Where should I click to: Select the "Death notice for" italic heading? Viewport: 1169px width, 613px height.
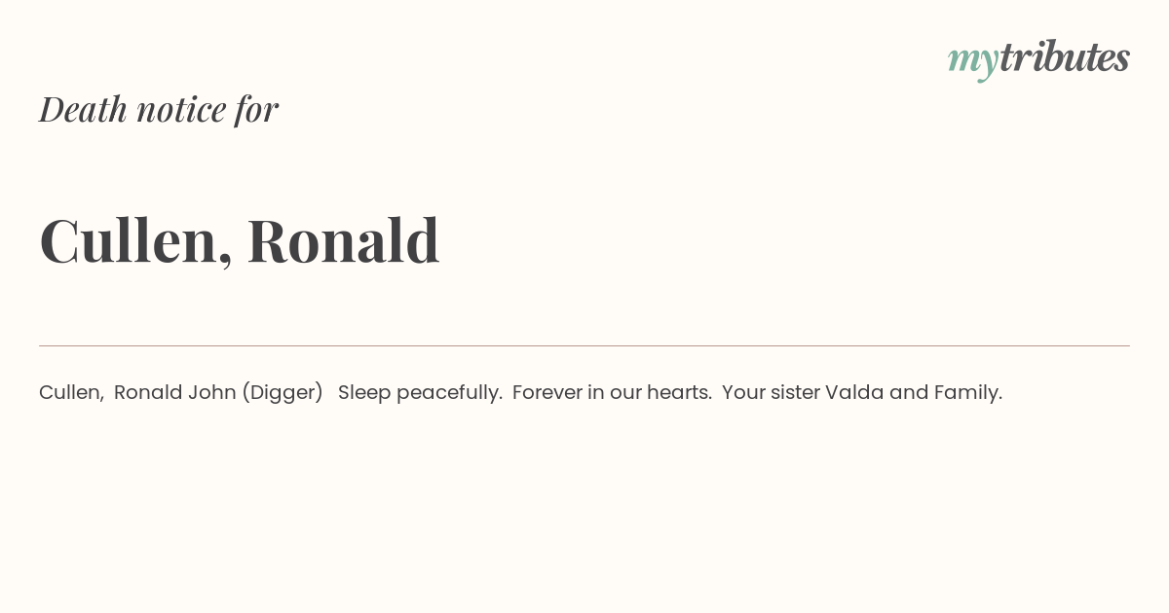coord(159,109)
